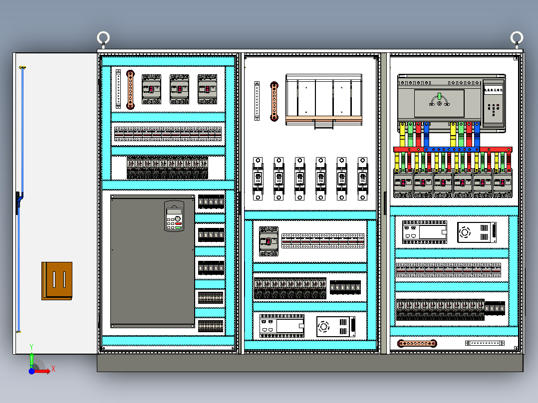The image size is (538, 403).
Task: Select the long relay row in the right cabinet
Action: (x=440, y=310)
